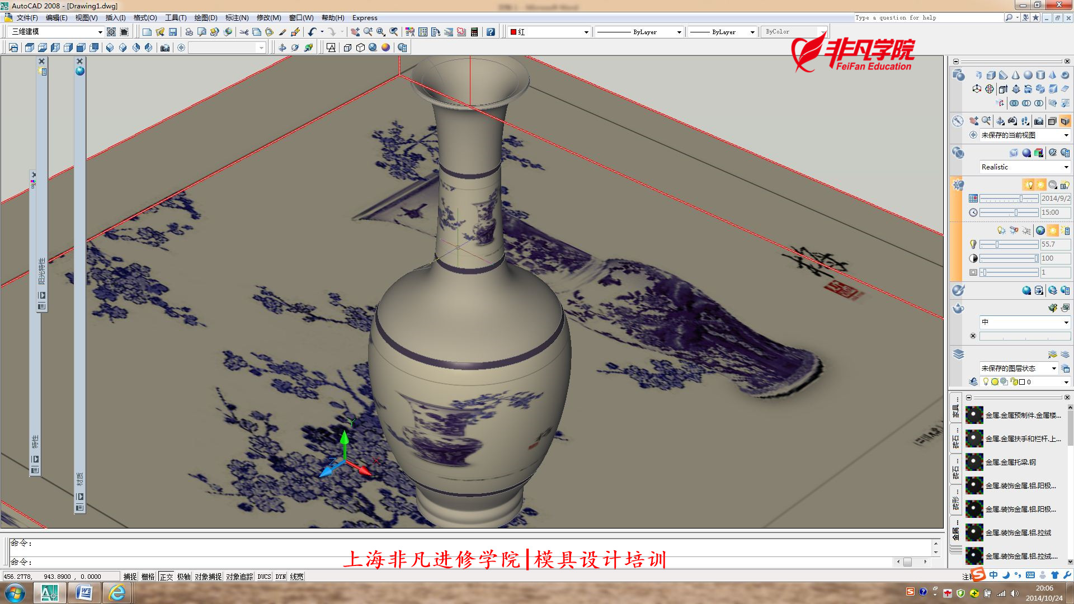
Task: Click the Create Camera icon in dashboard
Action: pyautogui.click(x=1039, y=121)
